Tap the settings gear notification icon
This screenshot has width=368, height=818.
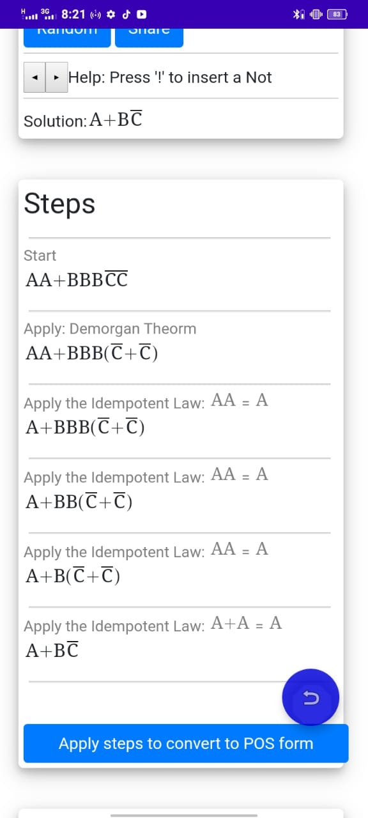point(111,14)
